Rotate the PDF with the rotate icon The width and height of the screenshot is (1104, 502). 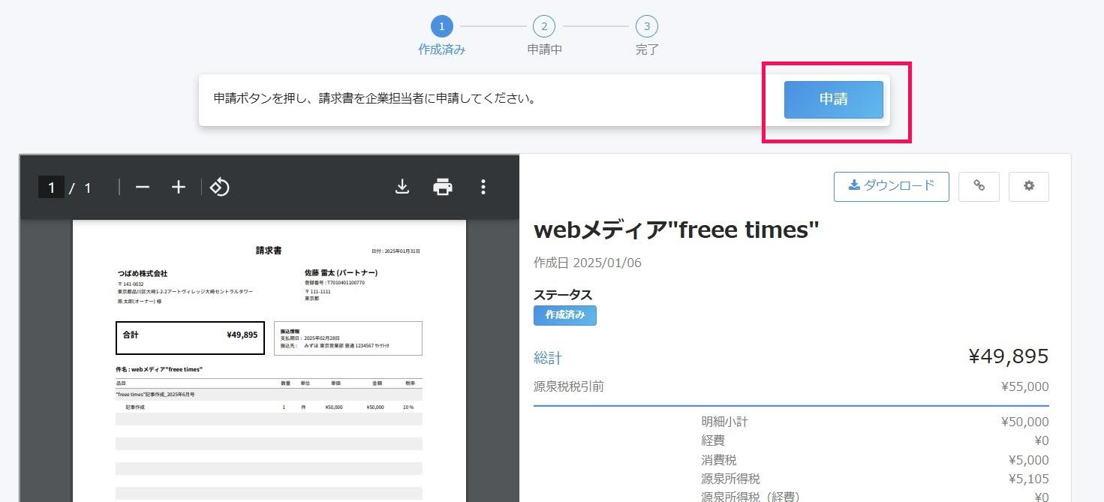(219, 187)
